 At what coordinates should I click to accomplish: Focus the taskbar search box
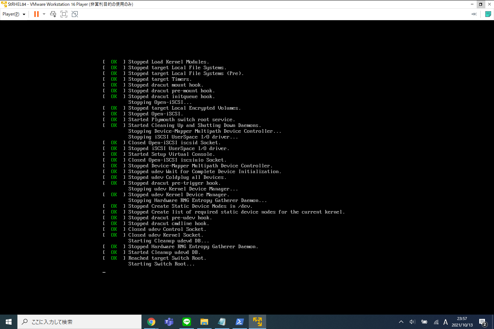(x=79, y=322)
